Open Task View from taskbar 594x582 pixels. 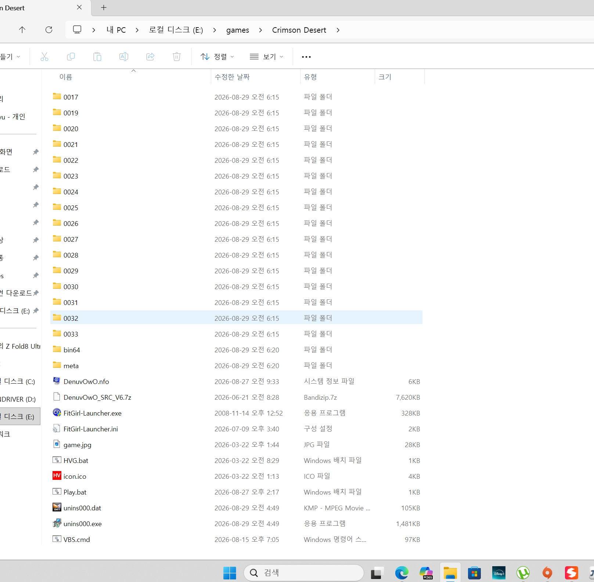[x=377, y=573]
